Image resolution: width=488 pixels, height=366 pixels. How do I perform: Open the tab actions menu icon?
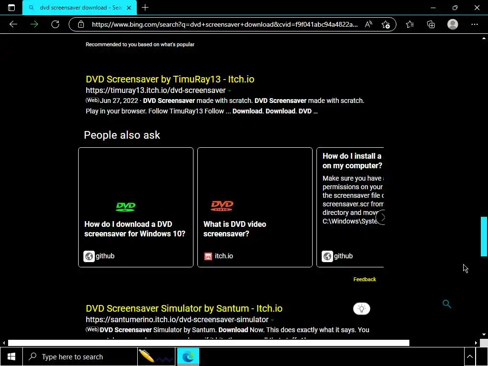(x=11, y=8)
